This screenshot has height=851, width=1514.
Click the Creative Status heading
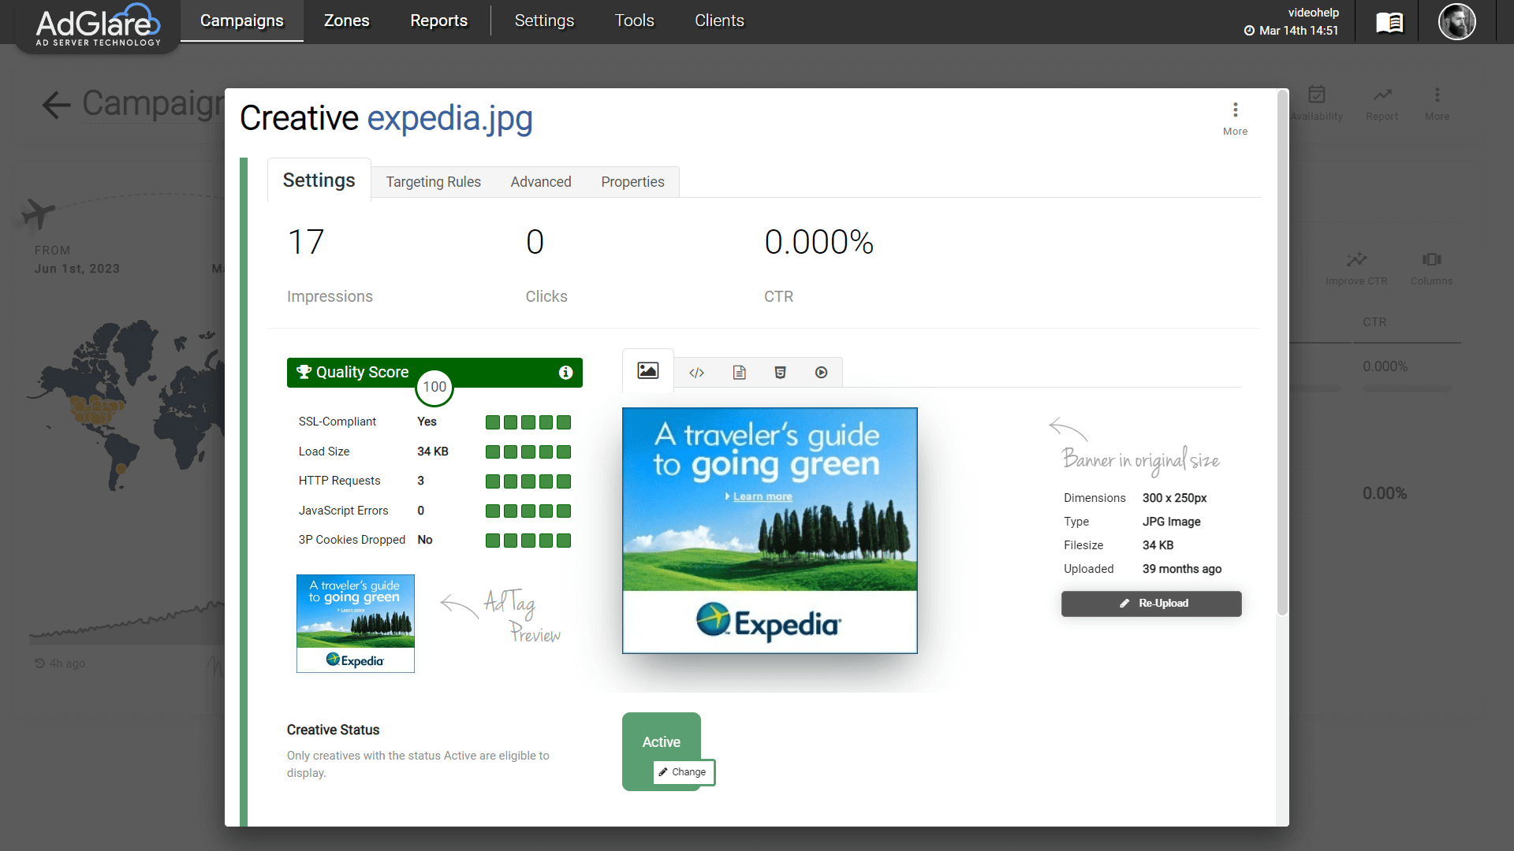(x=333, y=730)
